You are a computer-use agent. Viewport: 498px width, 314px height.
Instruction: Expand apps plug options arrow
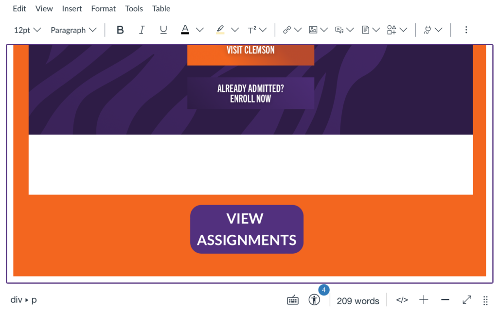point(438,30)
